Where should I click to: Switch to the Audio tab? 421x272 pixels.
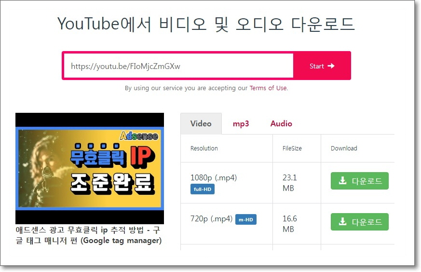click(281, 123)
